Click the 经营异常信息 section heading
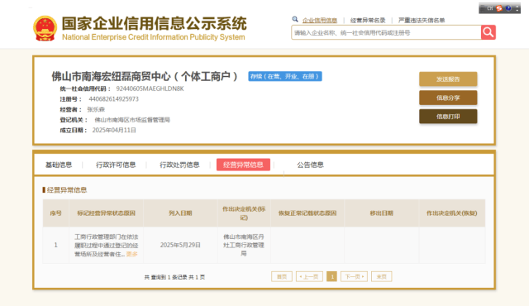 [x=67, y=190]
